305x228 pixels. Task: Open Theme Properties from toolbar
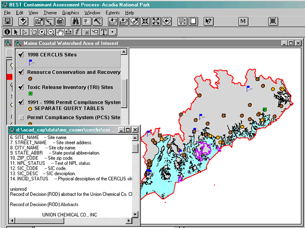coord(39,21)
